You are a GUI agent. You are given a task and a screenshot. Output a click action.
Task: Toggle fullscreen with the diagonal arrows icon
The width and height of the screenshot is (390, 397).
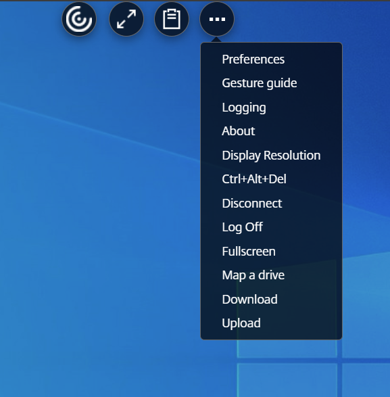click(x=126, y=19)
